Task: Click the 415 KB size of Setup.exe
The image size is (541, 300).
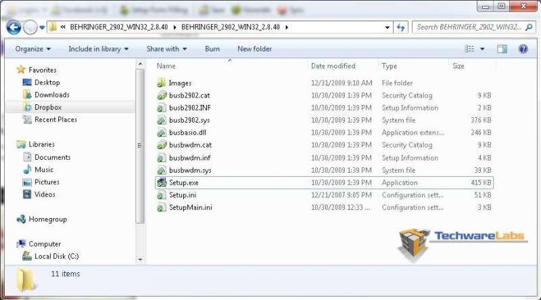Action: [481, 182]
